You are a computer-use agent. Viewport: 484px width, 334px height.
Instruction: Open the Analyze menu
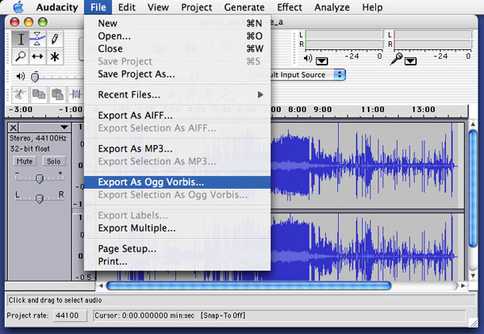[x=332, y=7]
